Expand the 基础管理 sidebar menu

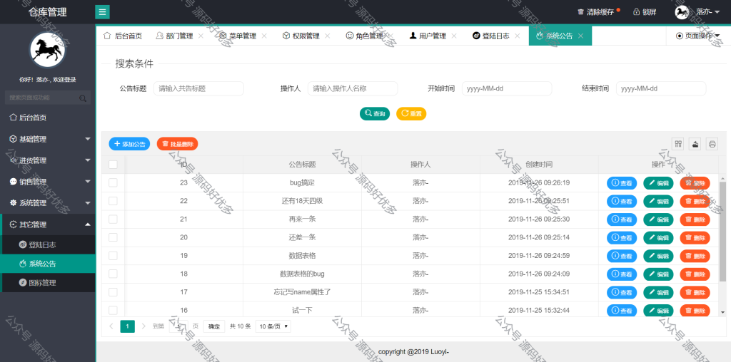(x=48, y=139)
